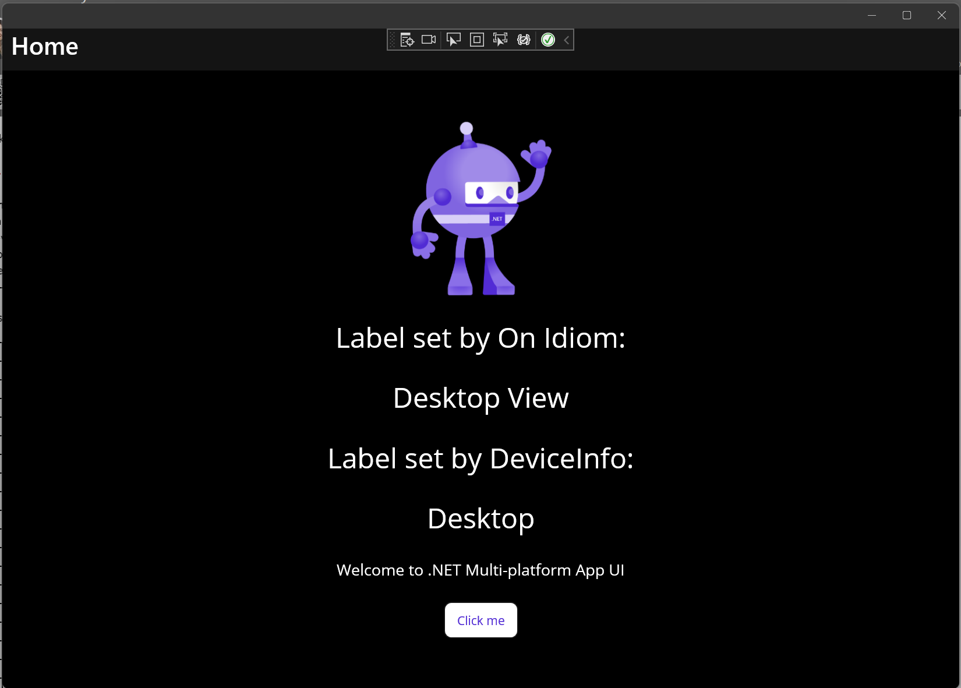Click the 'Home' page title

tap(45, 47)
